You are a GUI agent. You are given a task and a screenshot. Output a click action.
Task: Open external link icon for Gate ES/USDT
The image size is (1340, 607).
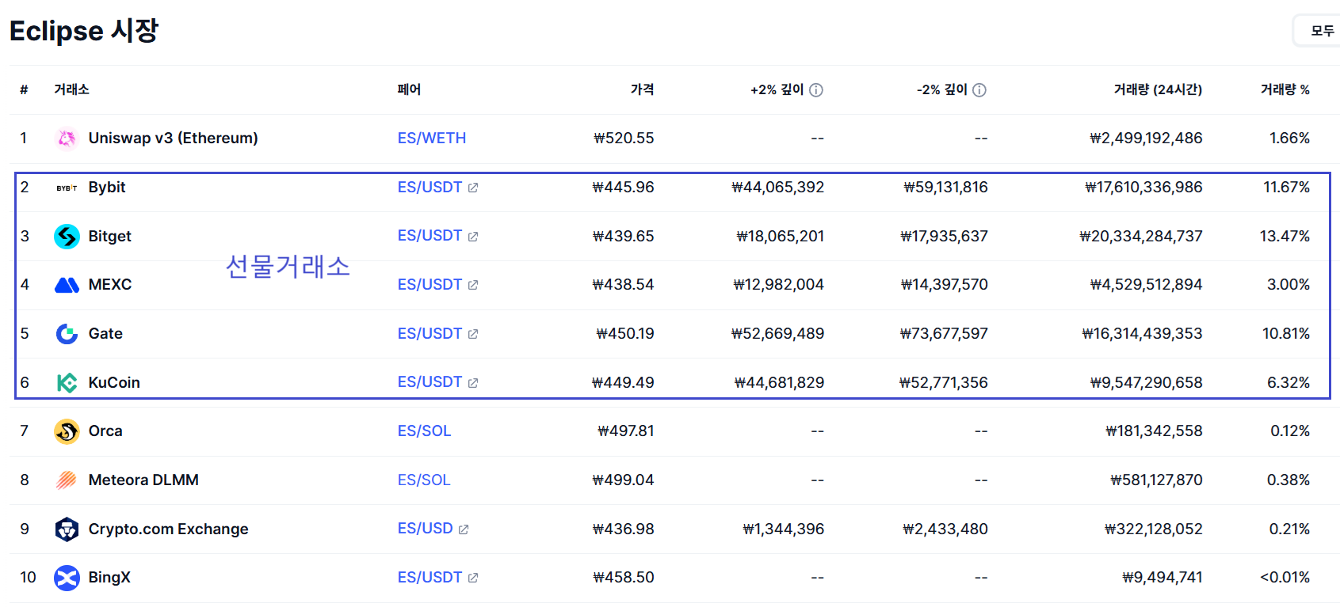[x=473, y=334]
